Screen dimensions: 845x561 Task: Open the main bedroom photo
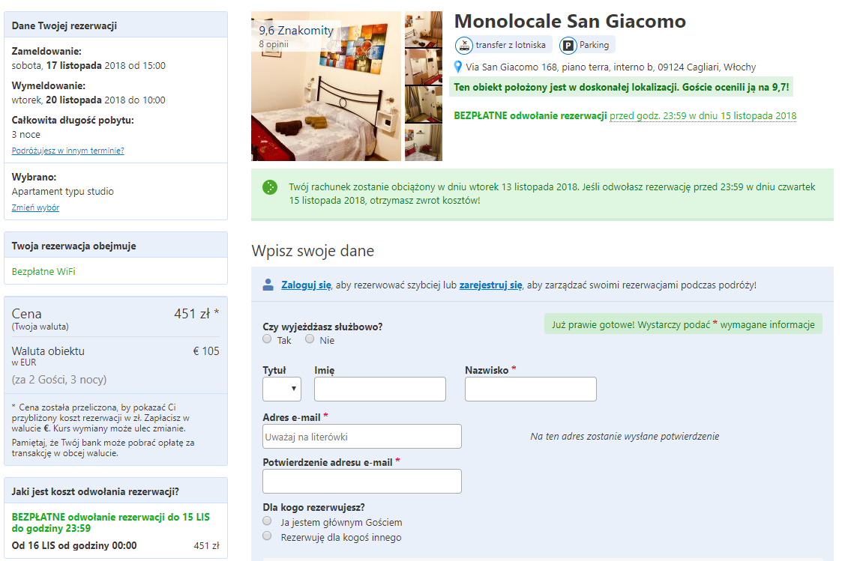click(x=326, y=86)
